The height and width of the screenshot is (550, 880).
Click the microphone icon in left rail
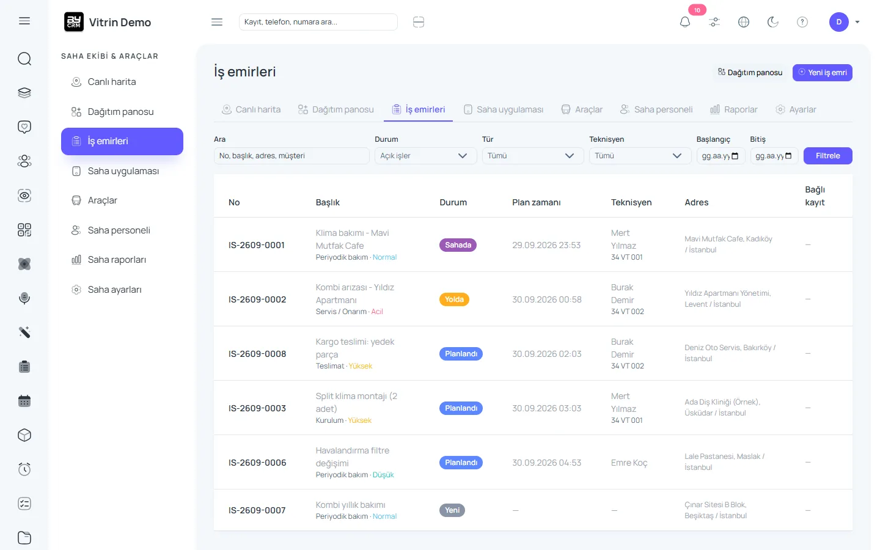(24, 298)
